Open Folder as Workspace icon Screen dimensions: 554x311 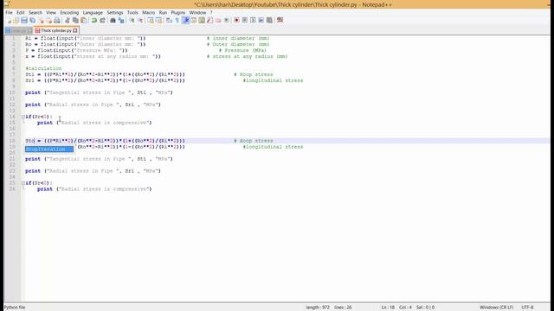[218, 21]
